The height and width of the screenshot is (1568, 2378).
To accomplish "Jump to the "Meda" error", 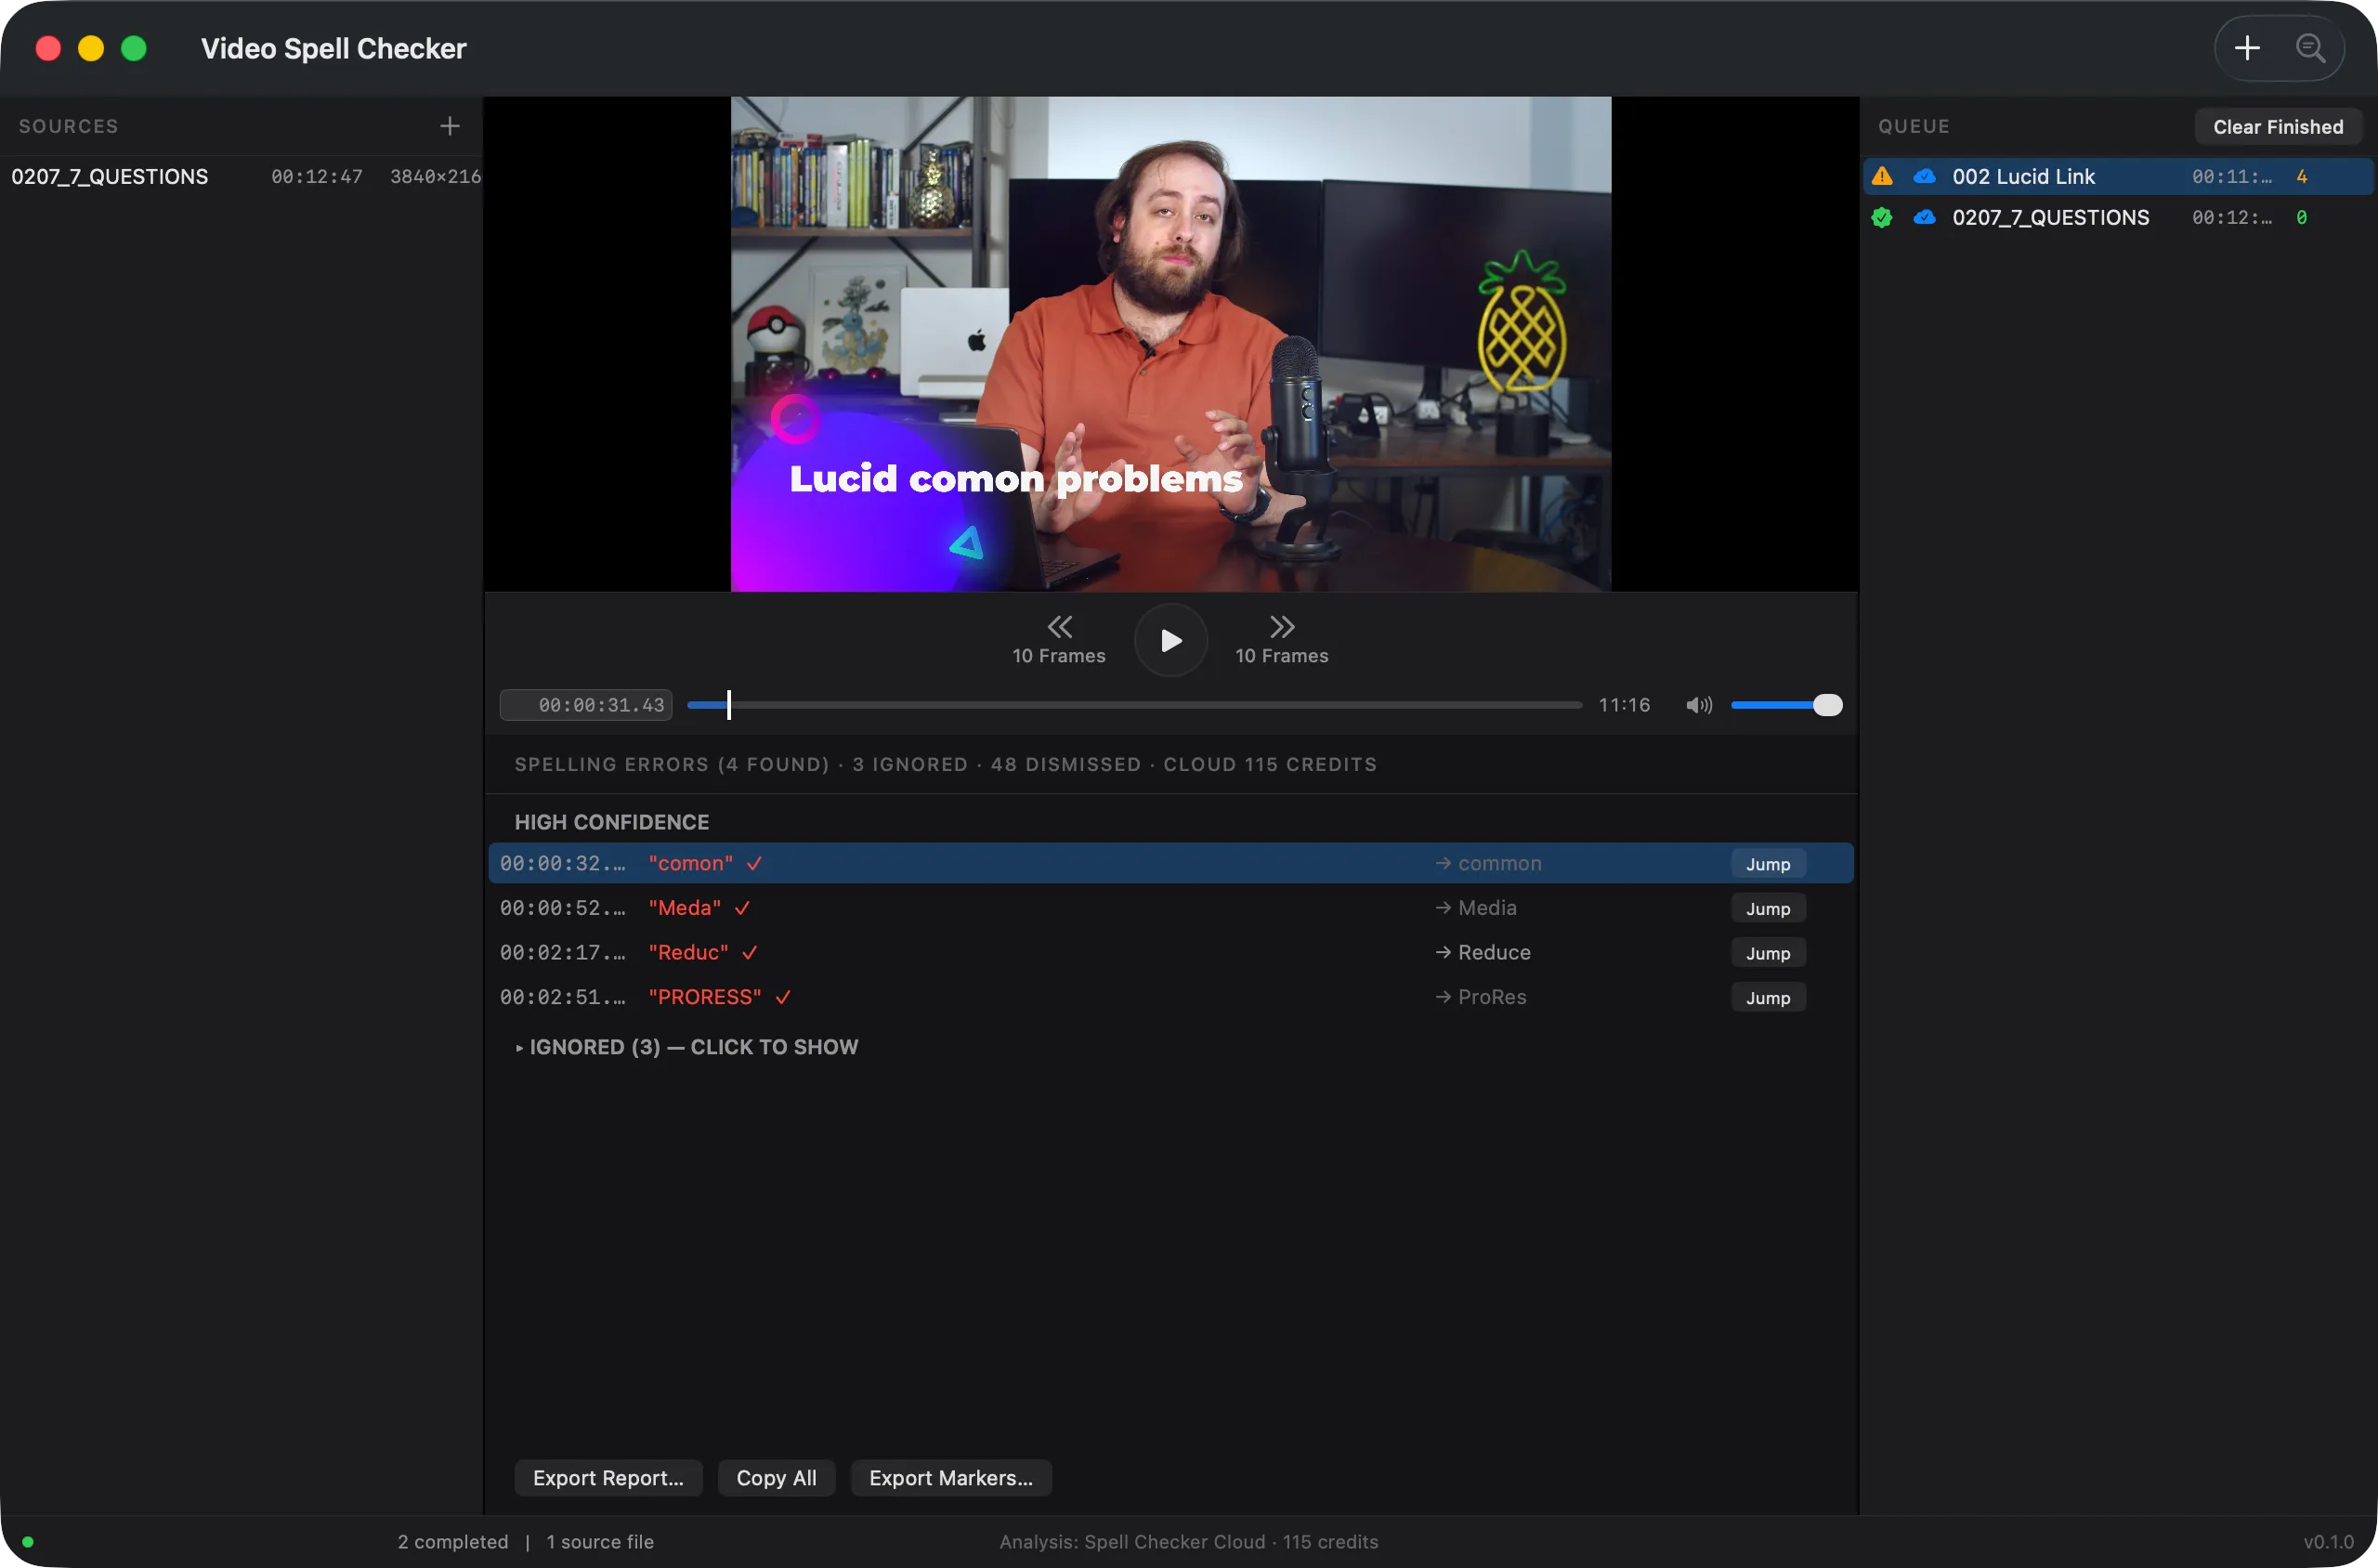I will (1768, 909).
